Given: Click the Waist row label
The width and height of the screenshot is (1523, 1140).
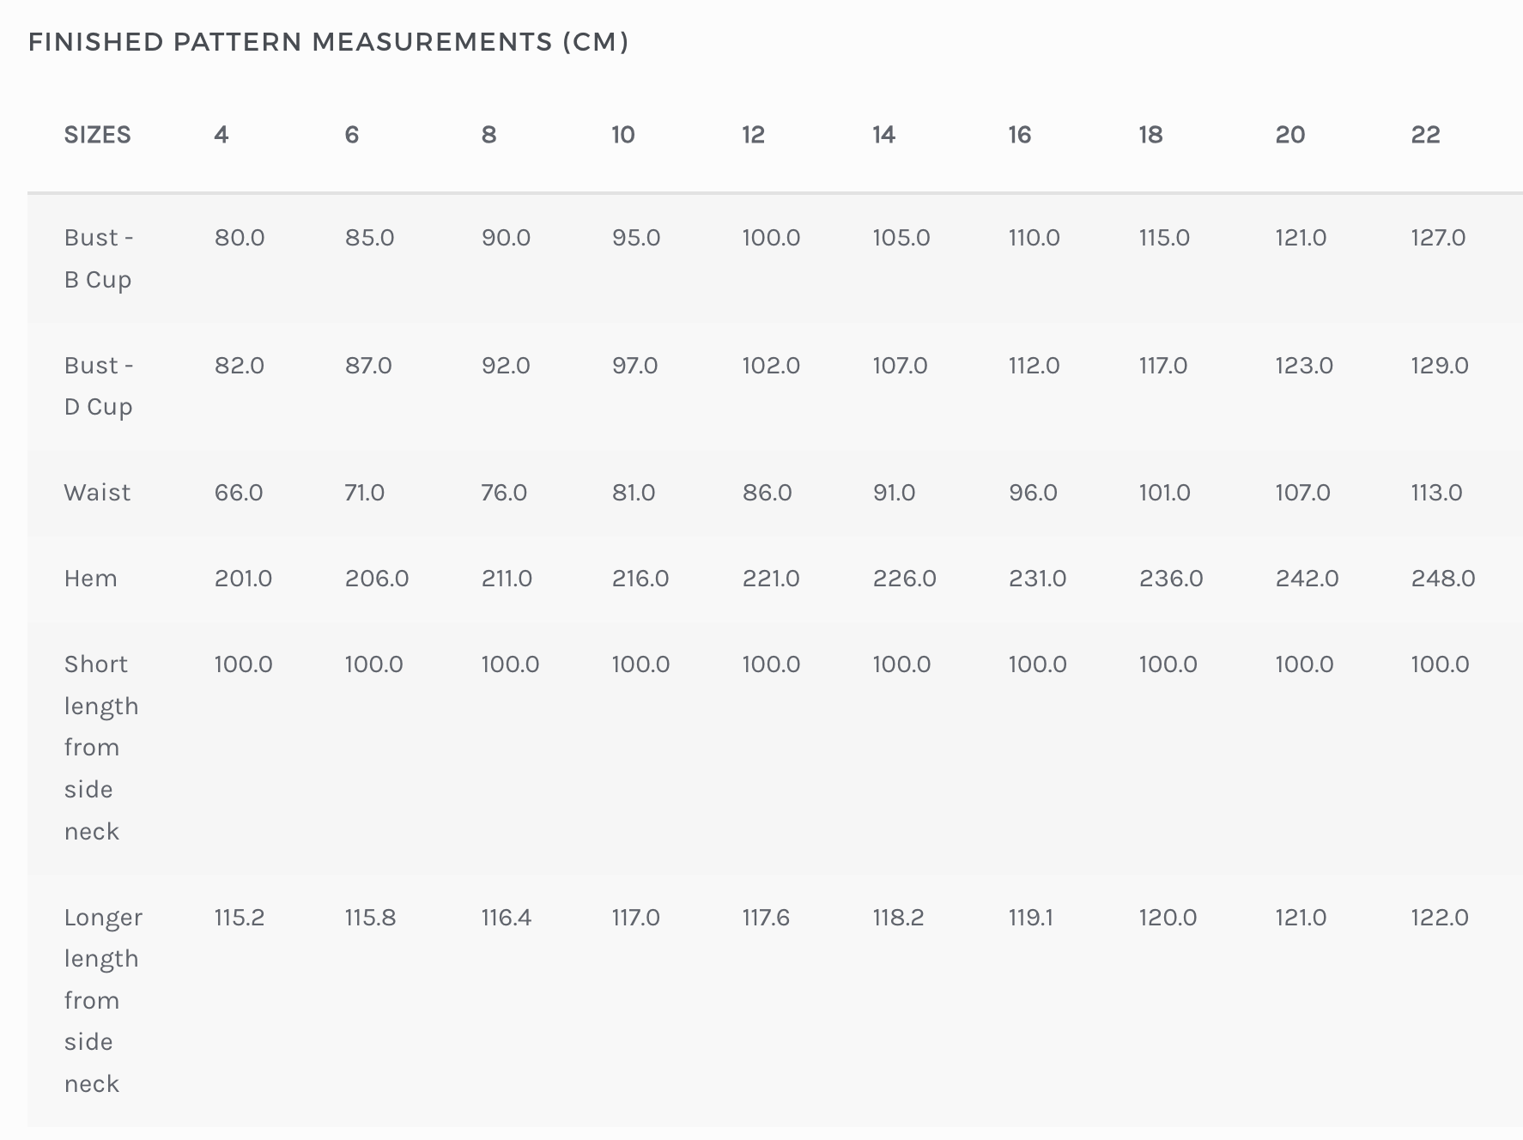Looking at the screenshot, I should [97, 493].
